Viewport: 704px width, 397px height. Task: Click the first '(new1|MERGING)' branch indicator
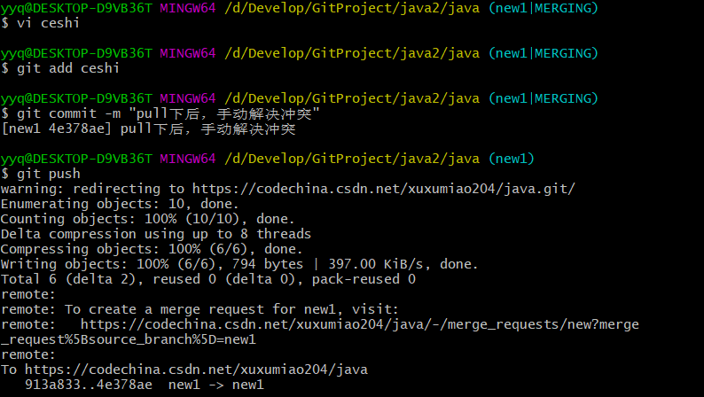pyautogui.click(x=544, y=8)
